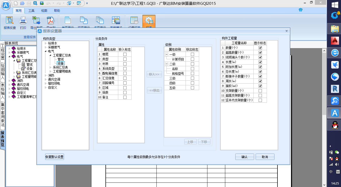
Task: Click the redo arrow icon
Action: [59, 3]
